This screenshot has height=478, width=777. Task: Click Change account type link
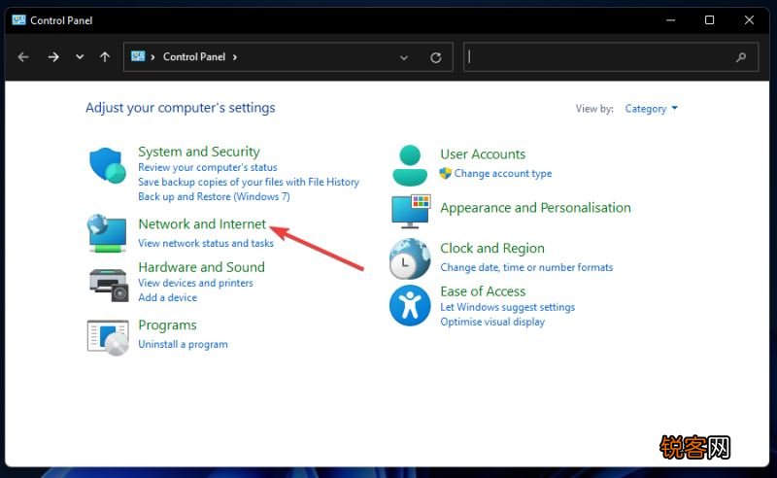(503, 174)
